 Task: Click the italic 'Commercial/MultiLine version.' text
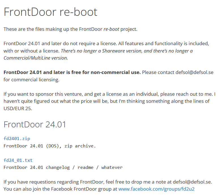coord(36,58)
